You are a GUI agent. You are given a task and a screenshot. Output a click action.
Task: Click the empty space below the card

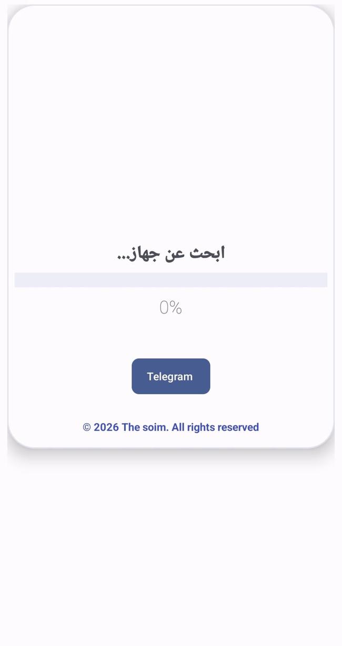tap(170, 552)
